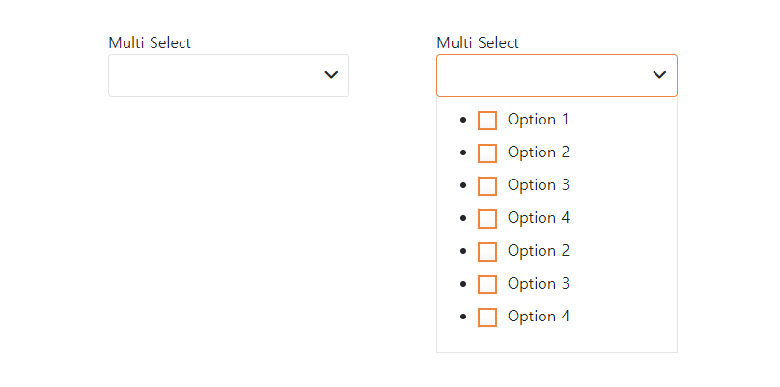Screen dimensions: 780x387
Task: Pick the last Option 4 label text
Action: pos(538,317)
